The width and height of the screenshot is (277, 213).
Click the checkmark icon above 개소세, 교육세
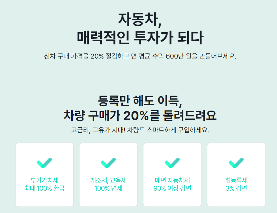pyautogui.click(x=108, y=163)
